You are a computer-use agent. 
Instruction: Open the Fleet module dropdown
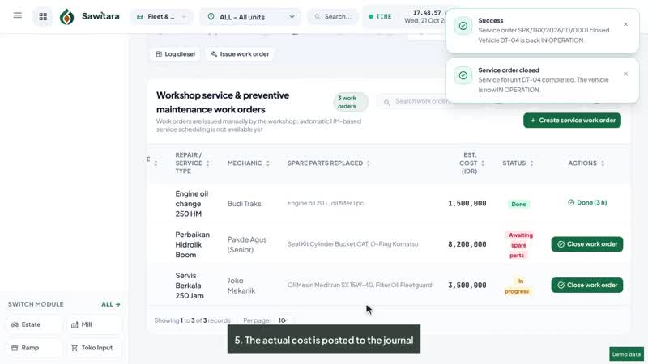coord(162,16)
